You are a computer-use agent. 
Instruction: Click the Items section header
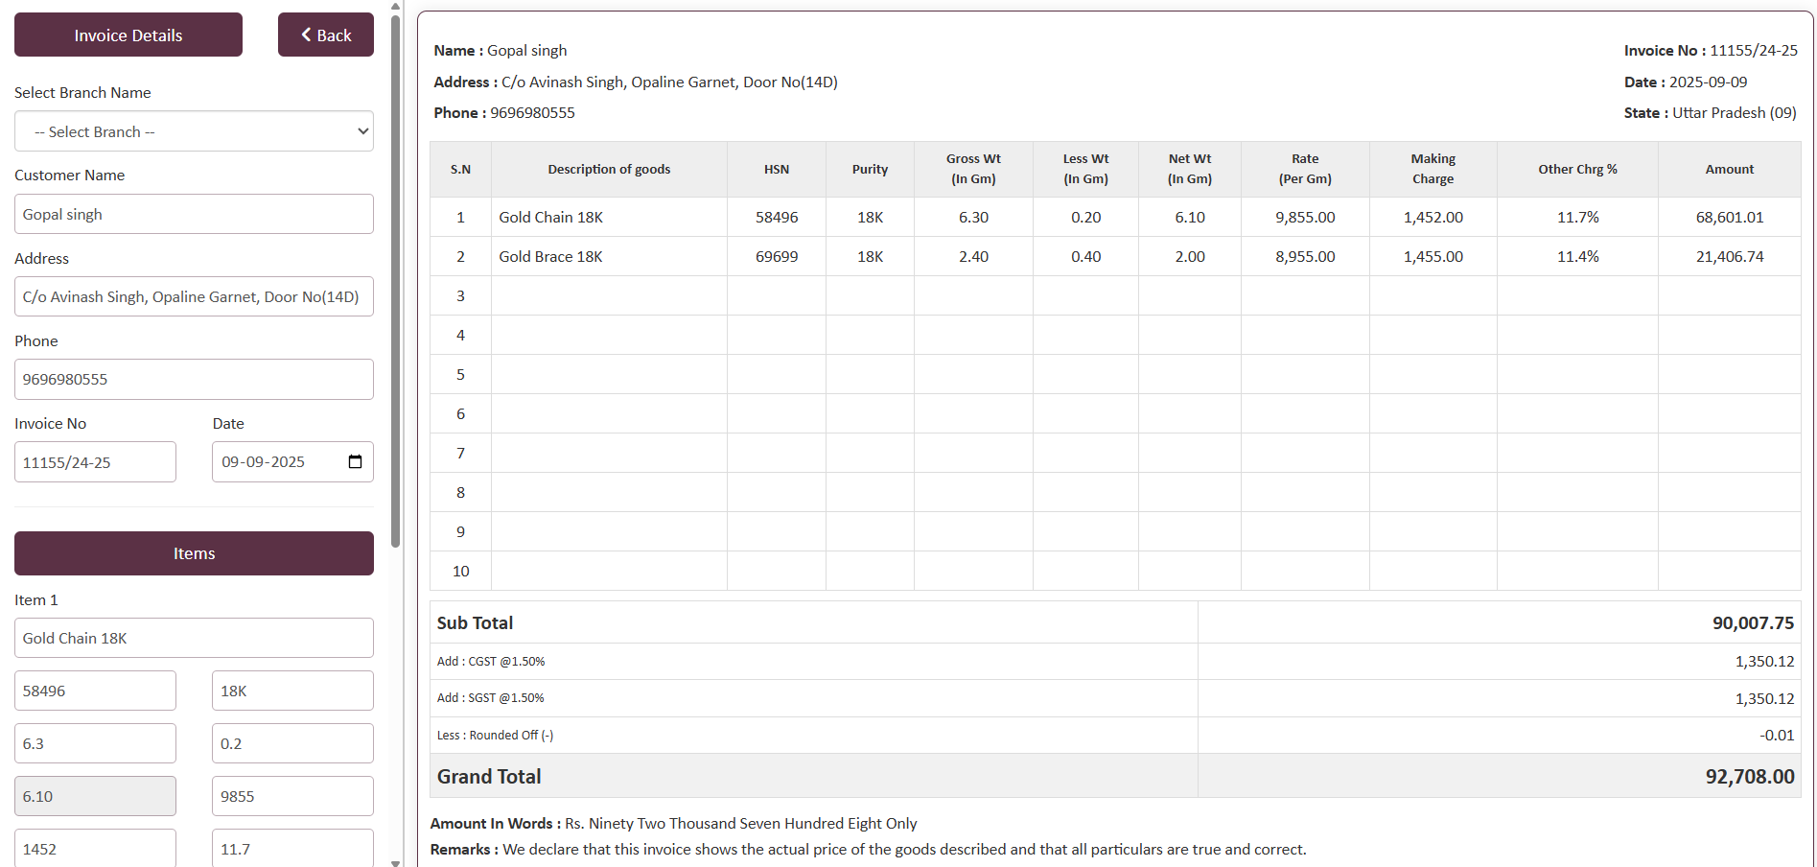pyautogui.click(x=194, y=553)
